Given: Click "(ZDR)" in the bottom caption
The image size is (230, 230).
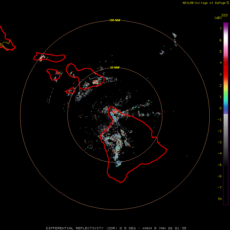Looking at the screenshot, I should tap(112, 228).
